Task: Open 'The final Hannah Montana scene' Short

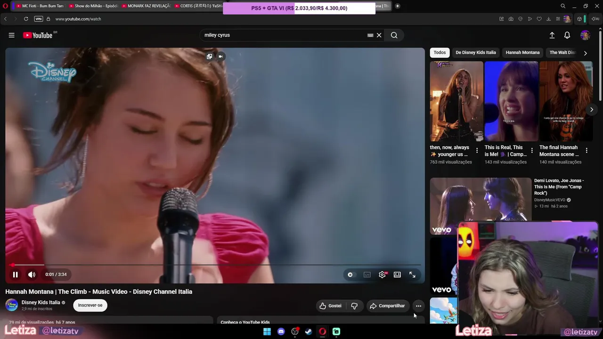Action: (x=566, y=101)
